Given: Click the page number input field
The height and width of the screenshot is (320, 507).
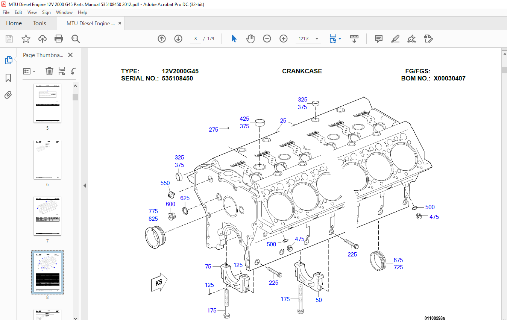Looking at the screenshot, I should [x=195, y=38].
